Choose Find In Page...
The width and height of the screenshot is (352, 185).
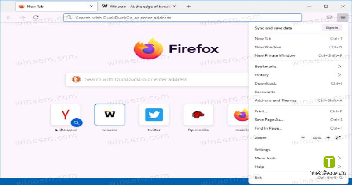point(298,128)
